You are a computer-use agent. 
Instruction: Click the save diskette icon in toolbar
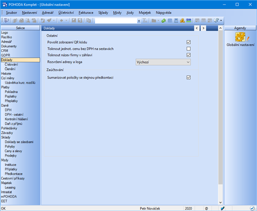(74, 21)
